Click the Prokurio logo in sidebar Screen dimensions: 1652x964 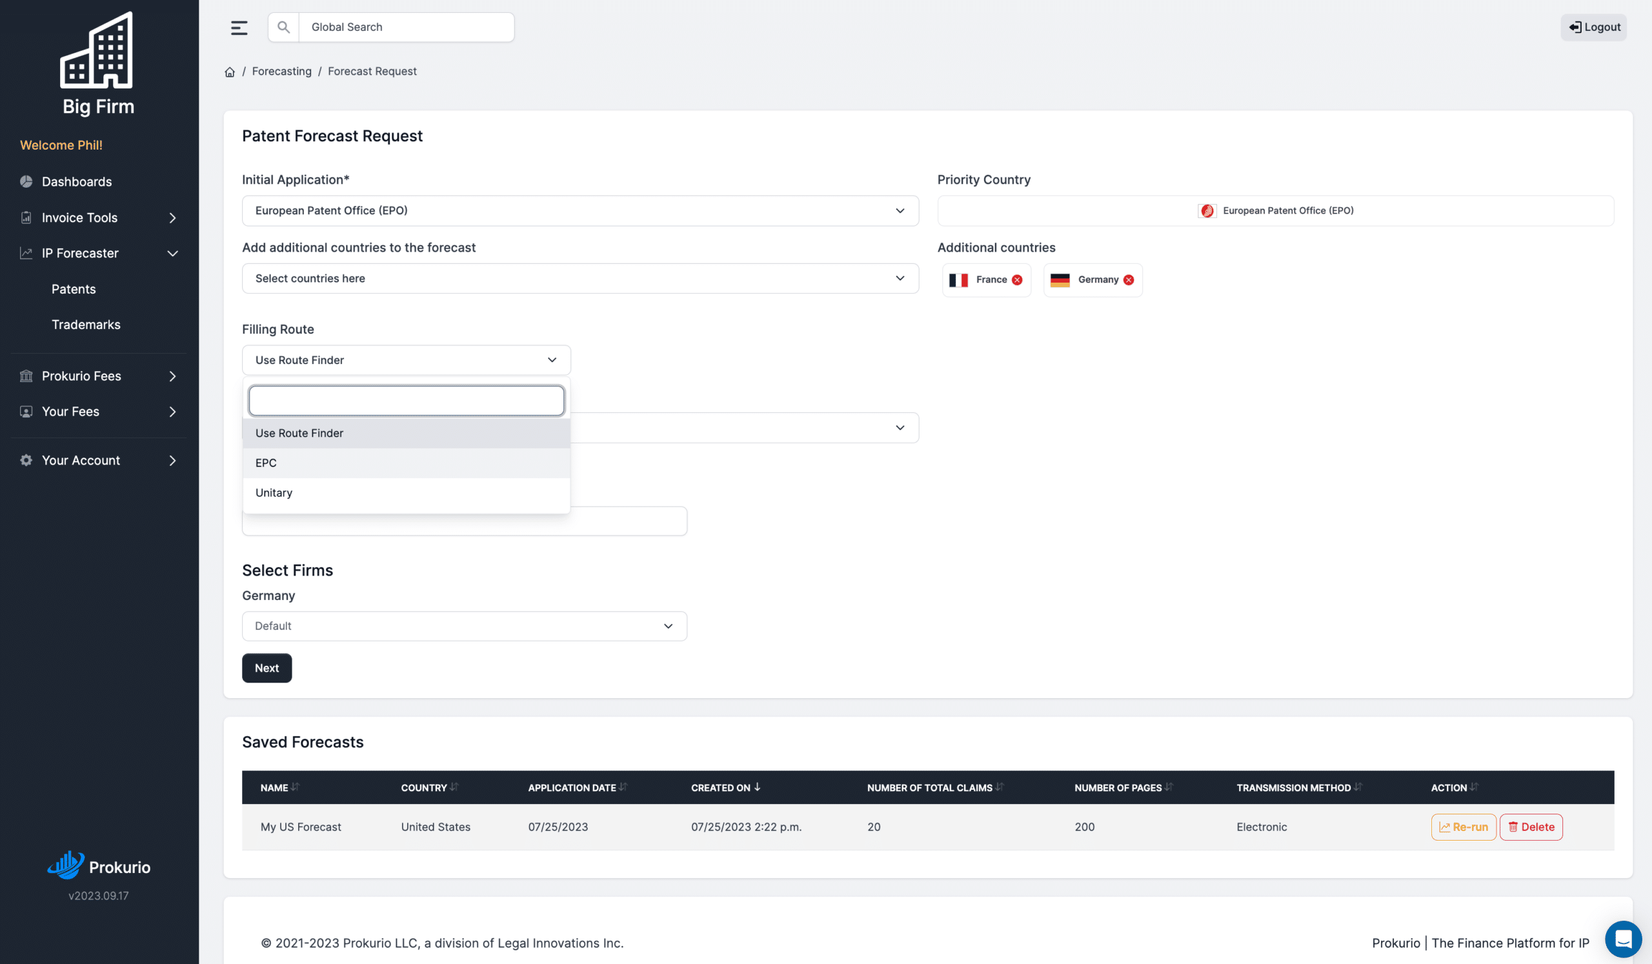(99, 866)
